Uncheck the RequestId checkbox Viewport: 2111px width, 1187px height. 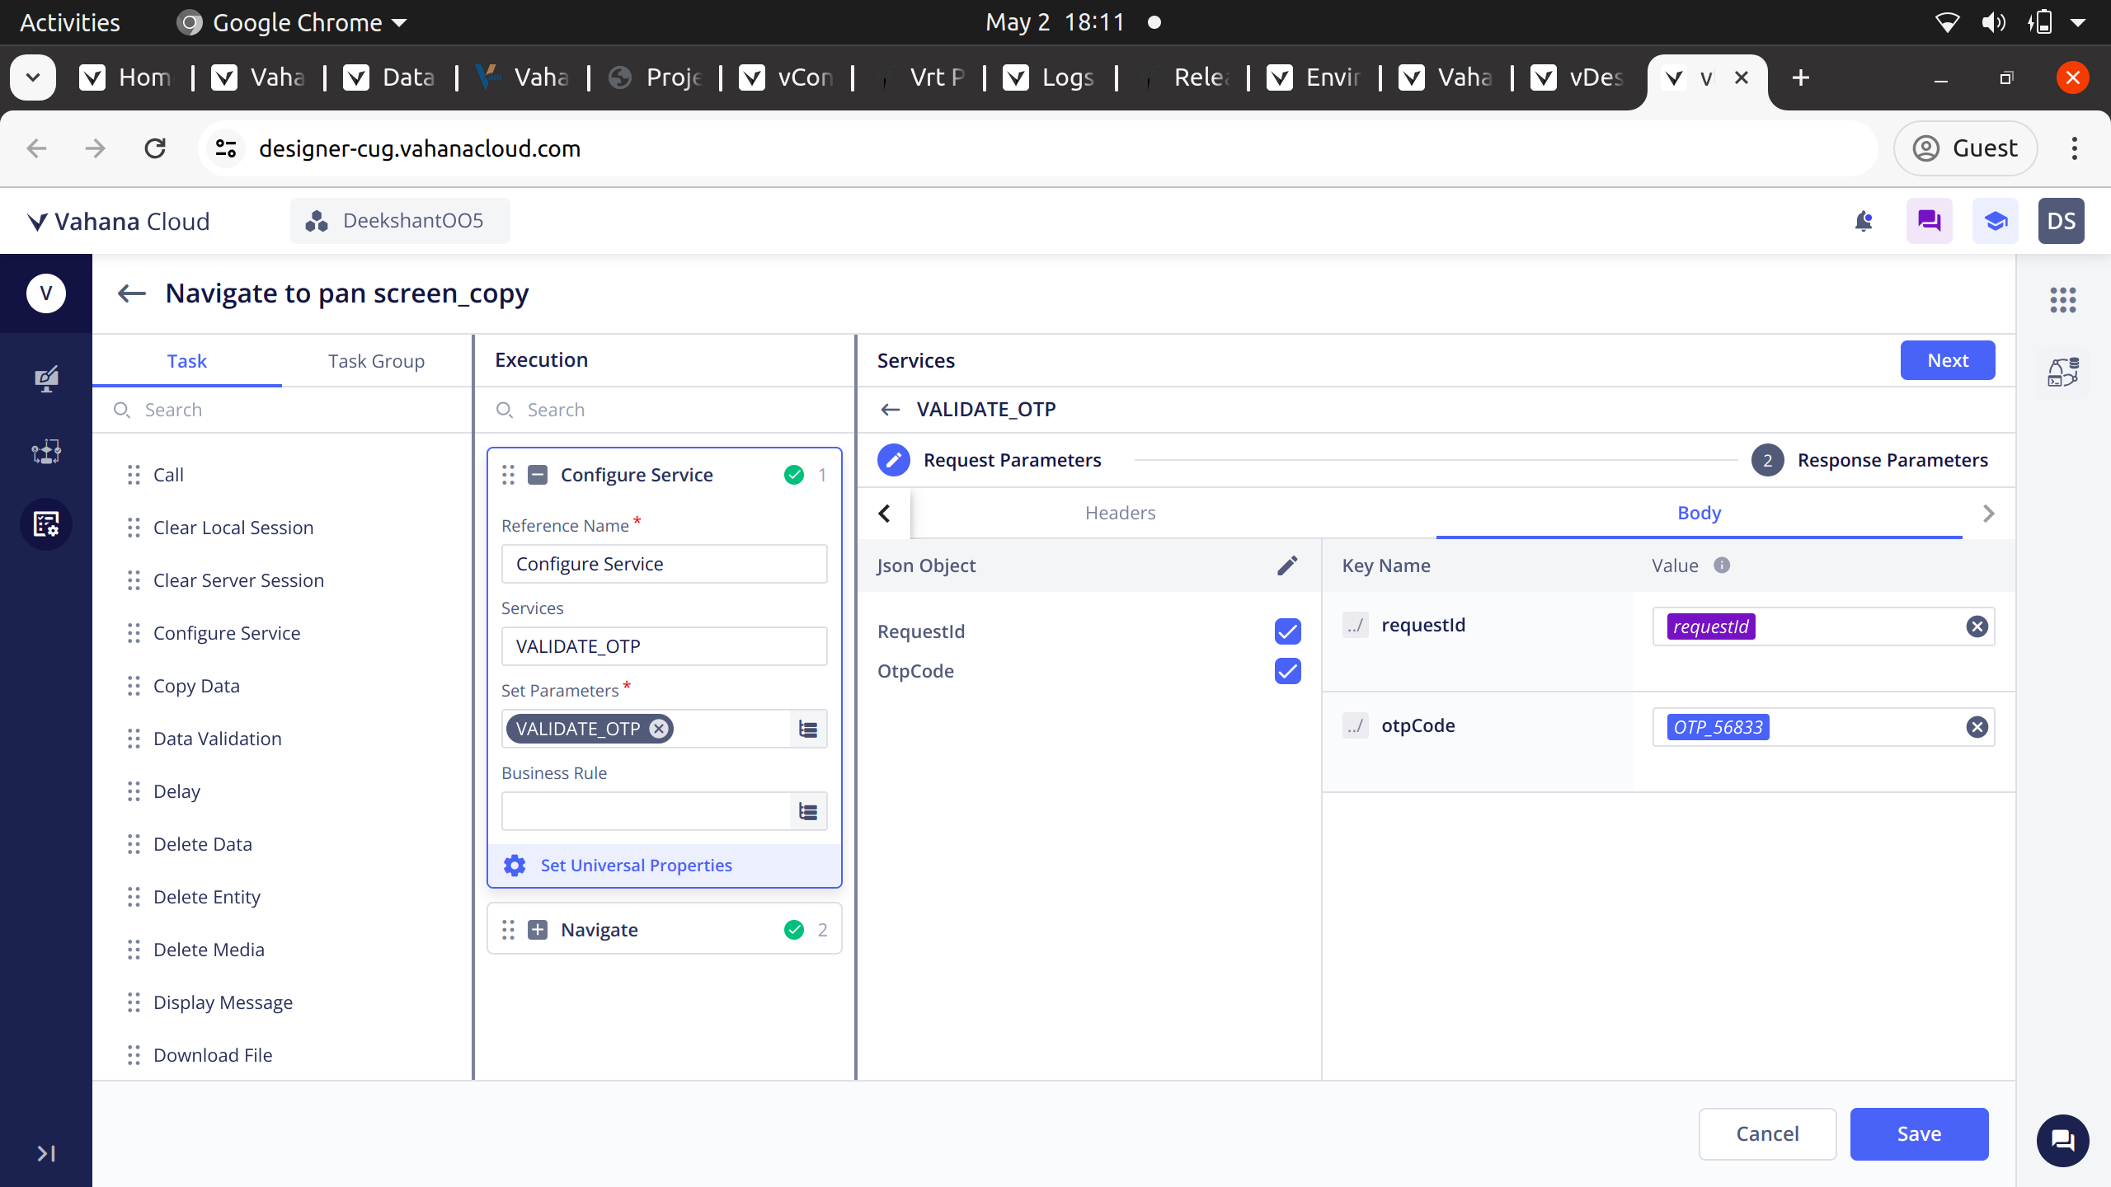1287,631
